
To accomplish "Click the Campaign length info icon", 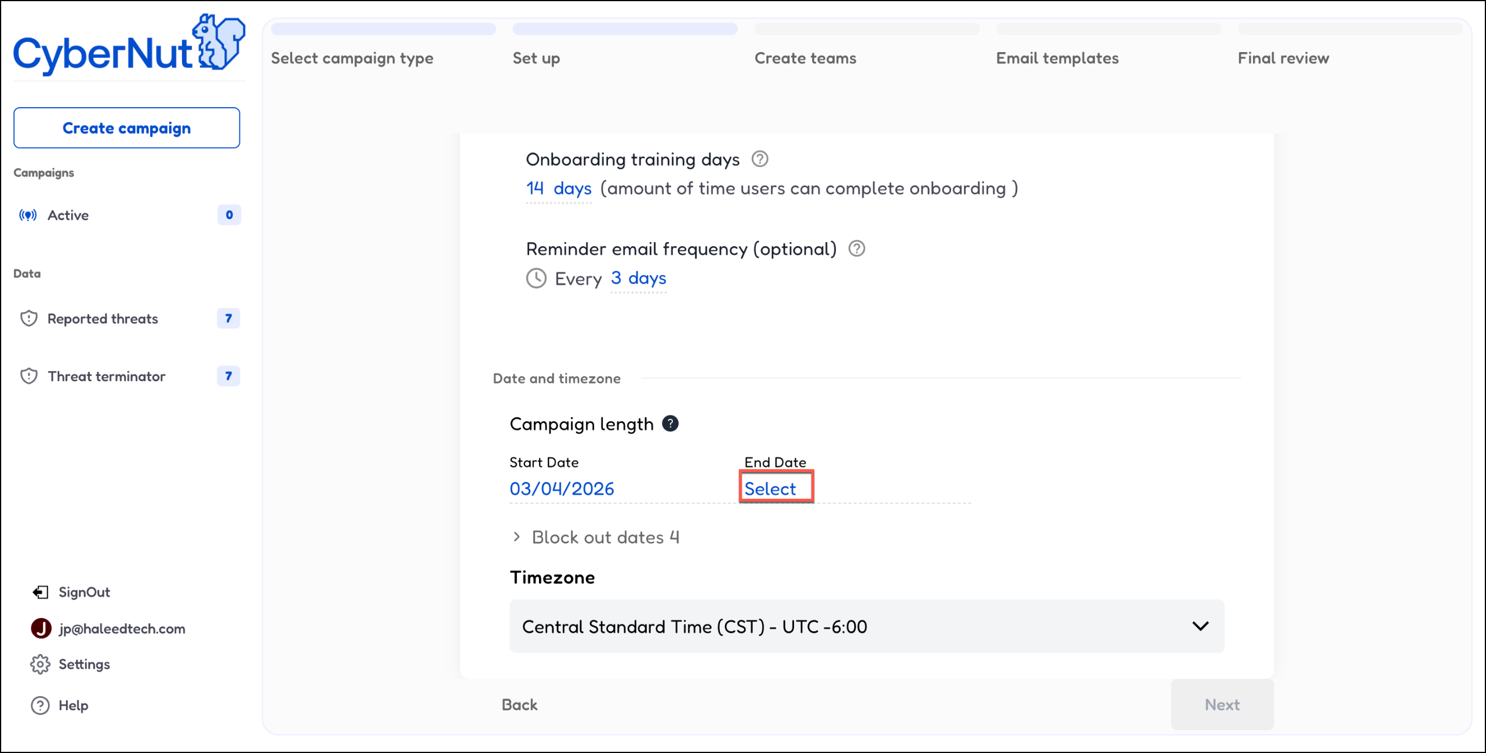I will [671, 424].
